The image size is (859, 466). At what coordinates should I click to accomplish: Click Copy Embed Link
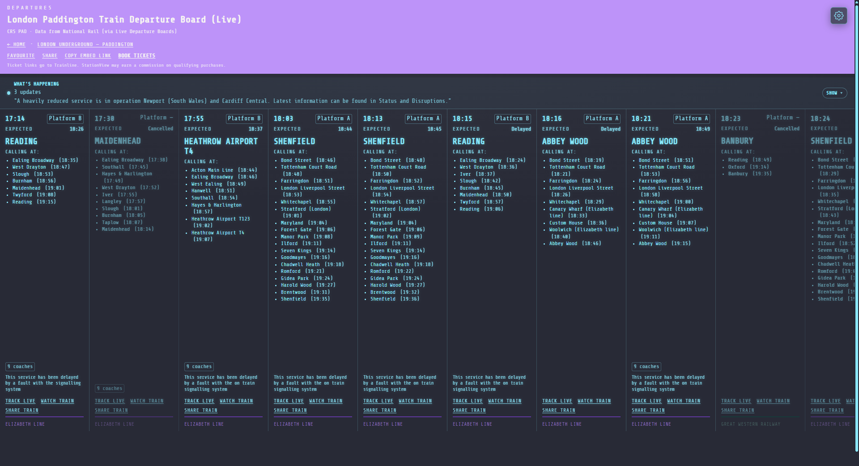click(x=88, y=55)
